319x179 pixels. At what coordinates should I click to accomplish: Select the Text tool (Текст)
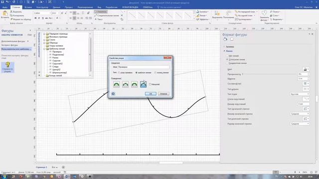click(99, 19)
